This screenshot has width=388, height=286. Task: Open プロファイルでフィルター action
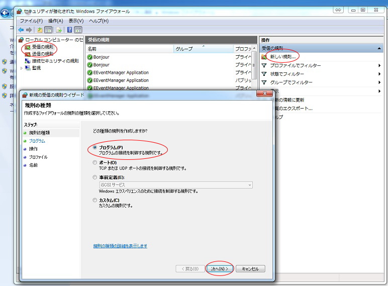click(296, 65)
